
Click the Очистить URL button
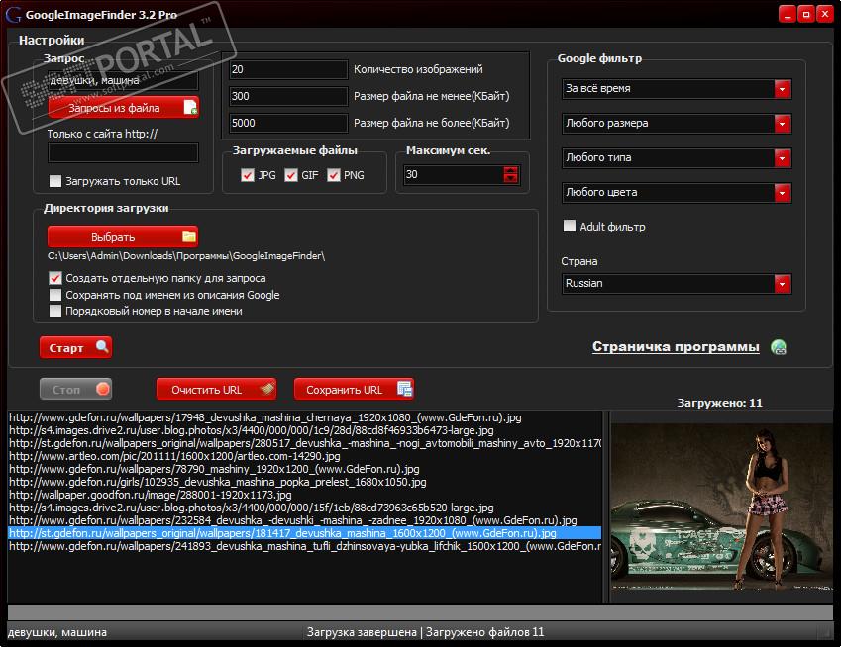[x=217, y=390]
